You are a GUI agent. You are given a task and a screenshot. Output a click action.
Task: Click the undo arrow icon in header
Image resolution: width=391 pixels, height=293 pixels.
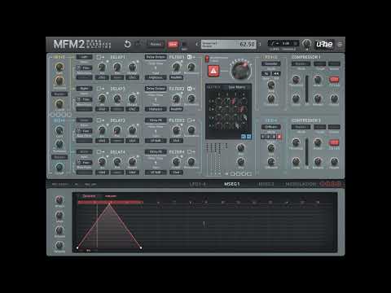[127, 44]
